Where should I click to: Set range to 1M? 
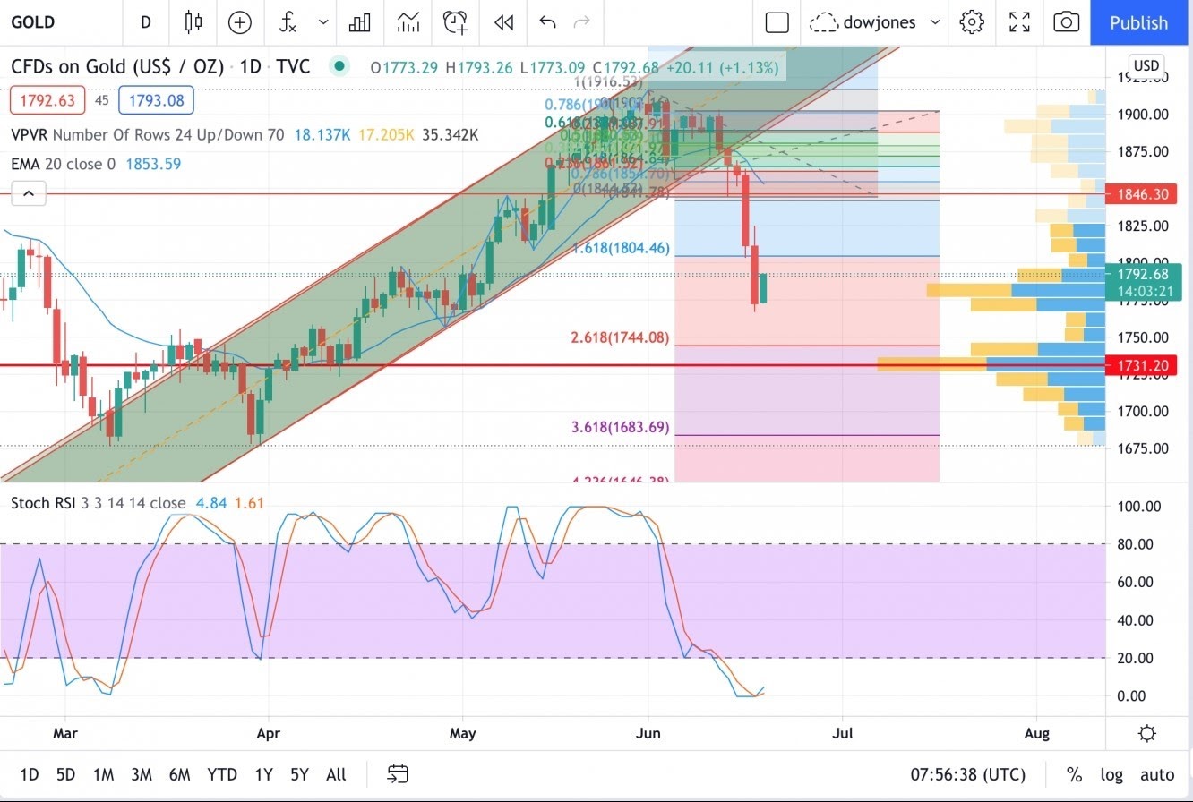click(103, 774)
